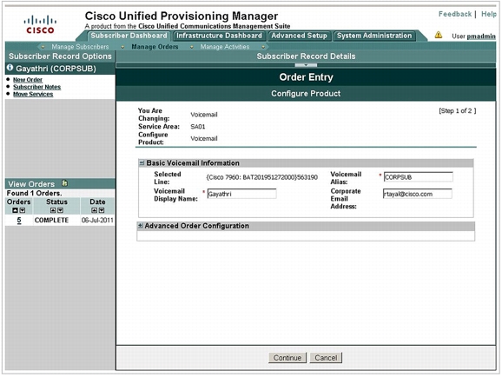Sort Status column descending

(x=60, y=210)
